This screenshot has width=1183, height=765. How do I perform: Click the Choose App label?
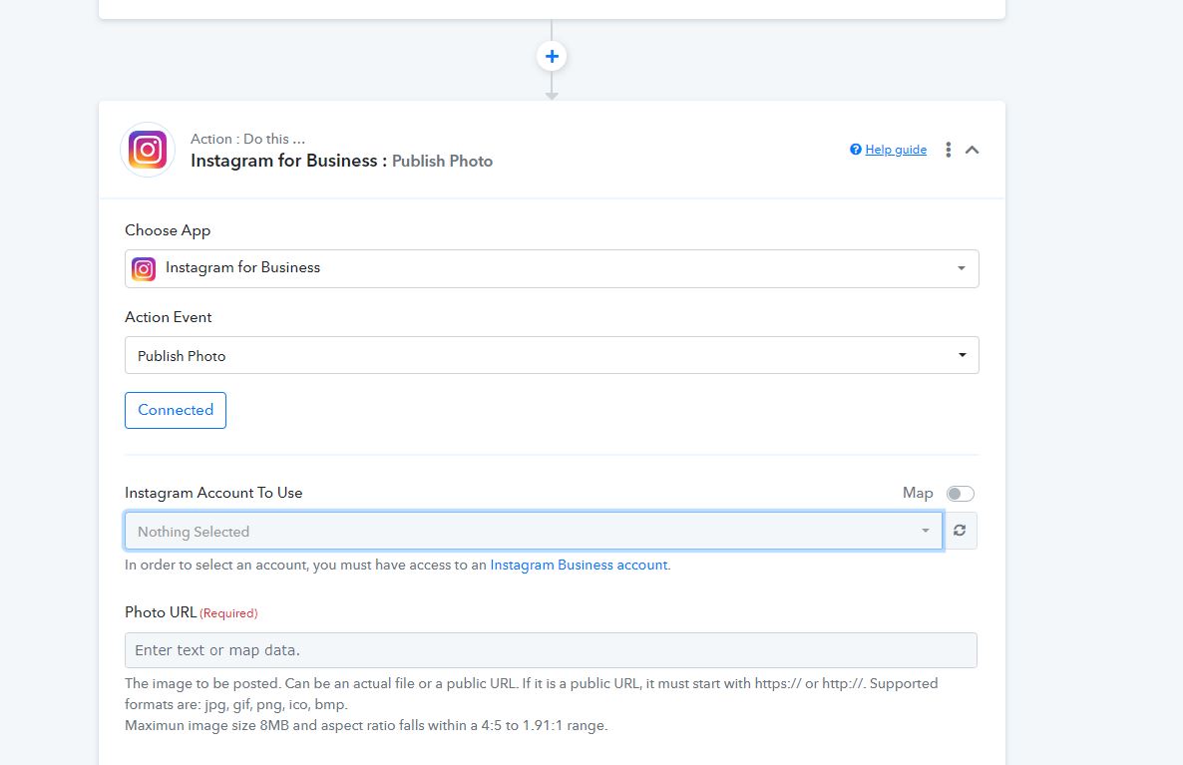point(168,230)
